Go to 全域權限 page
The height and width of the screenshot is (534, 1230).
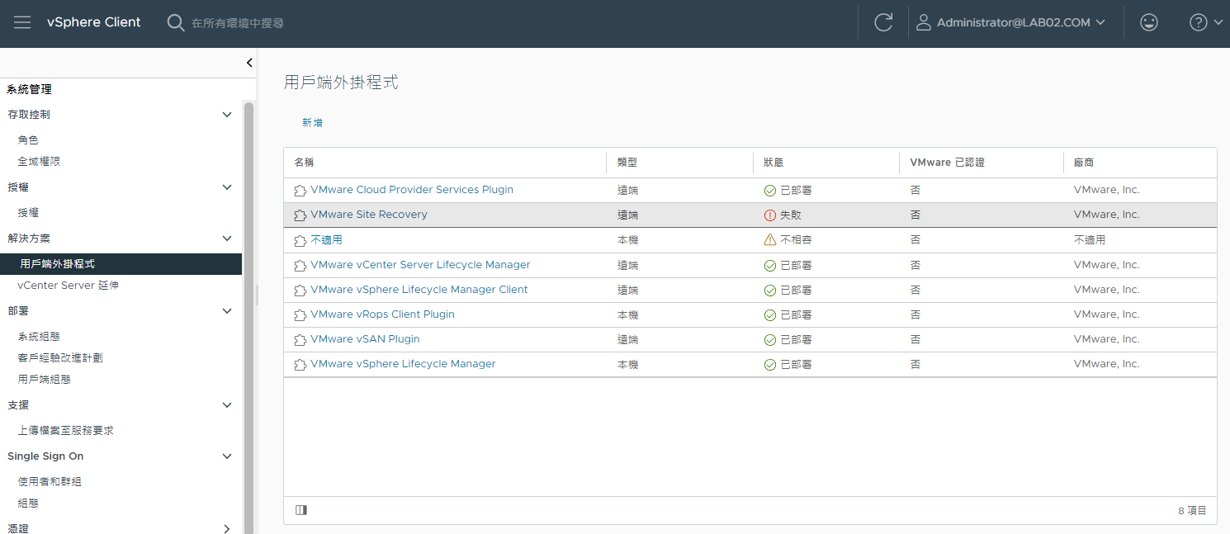pyautogui.click(x=39, y=162)
